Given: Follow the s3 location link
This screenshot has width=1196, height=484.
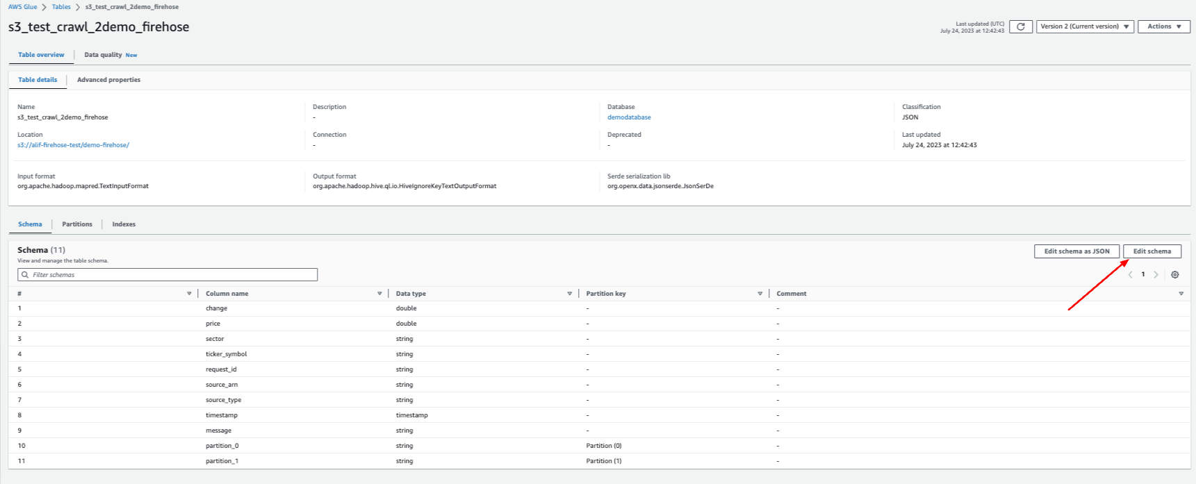Looking at the screenshot, I should coord(73,145).
